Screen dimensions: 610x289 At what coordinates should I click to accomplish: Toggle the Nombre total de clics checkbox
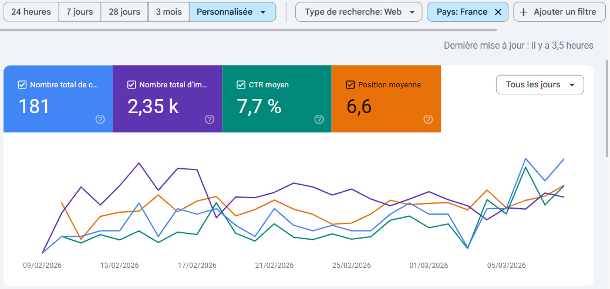pyautogui.click(x=22, y=84)
